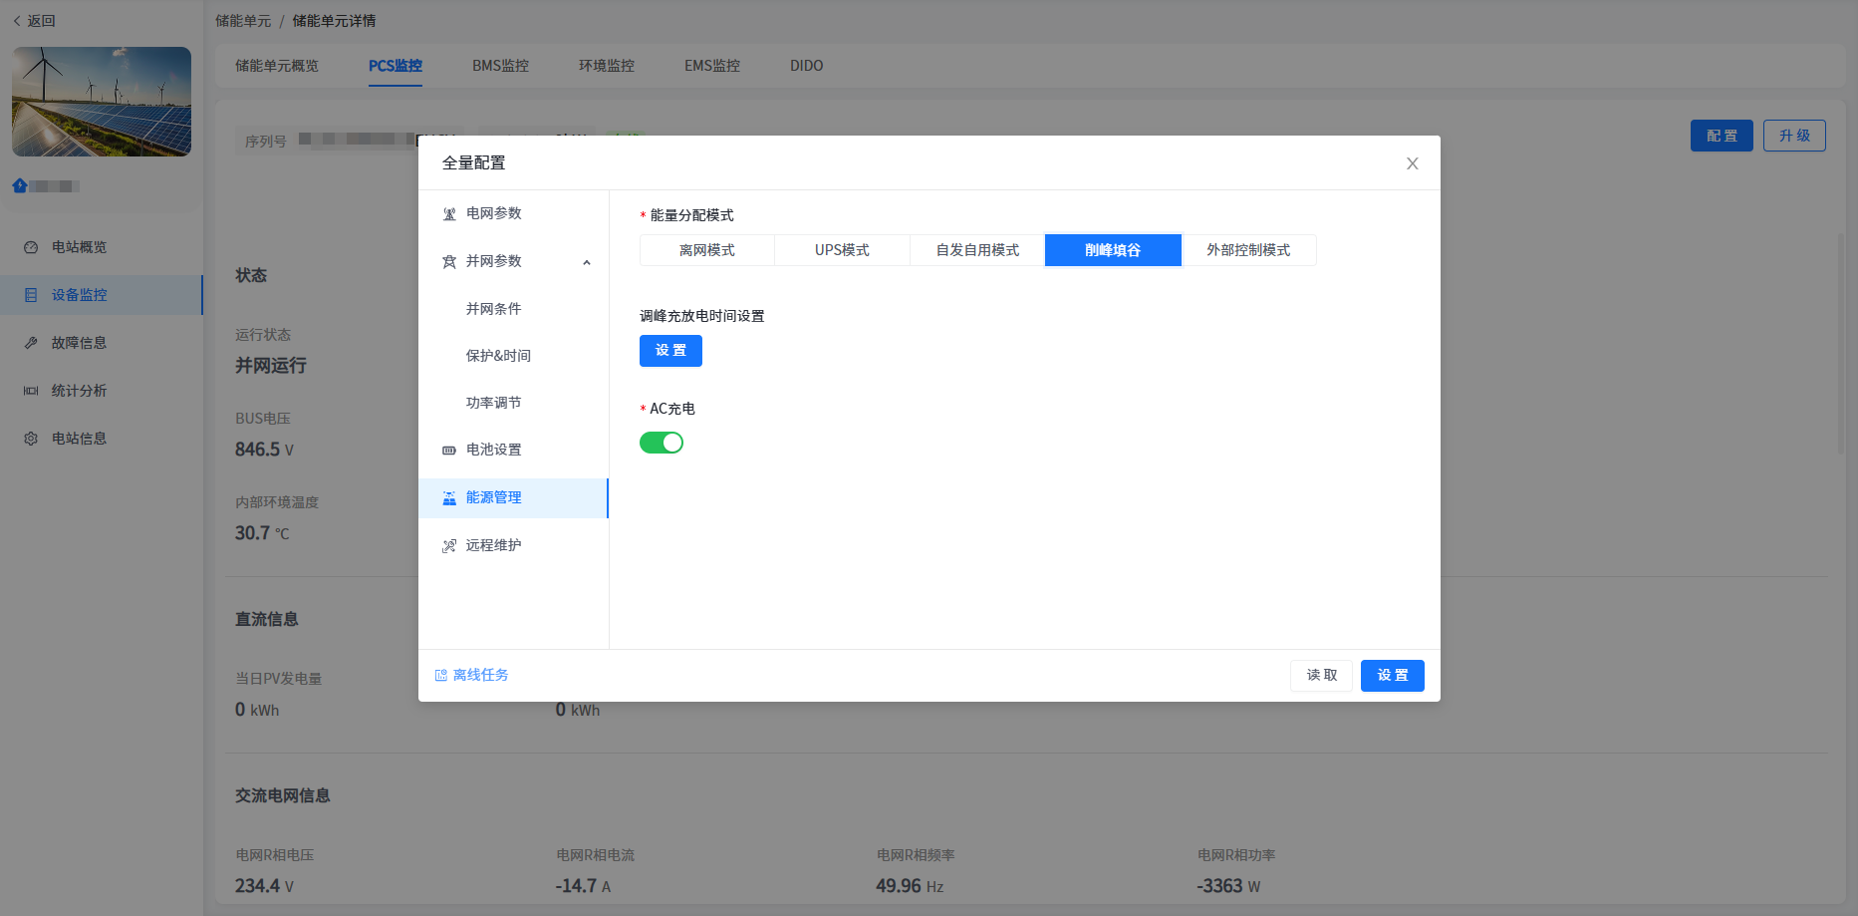This screenshot has width=1858, height=916.
Task: Click the station overview (电站概览) sidebar icon
Action: tap(31, 247)
